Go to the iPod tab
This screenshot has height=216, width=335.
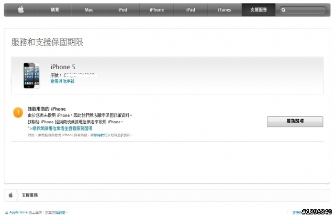[122, 10]
